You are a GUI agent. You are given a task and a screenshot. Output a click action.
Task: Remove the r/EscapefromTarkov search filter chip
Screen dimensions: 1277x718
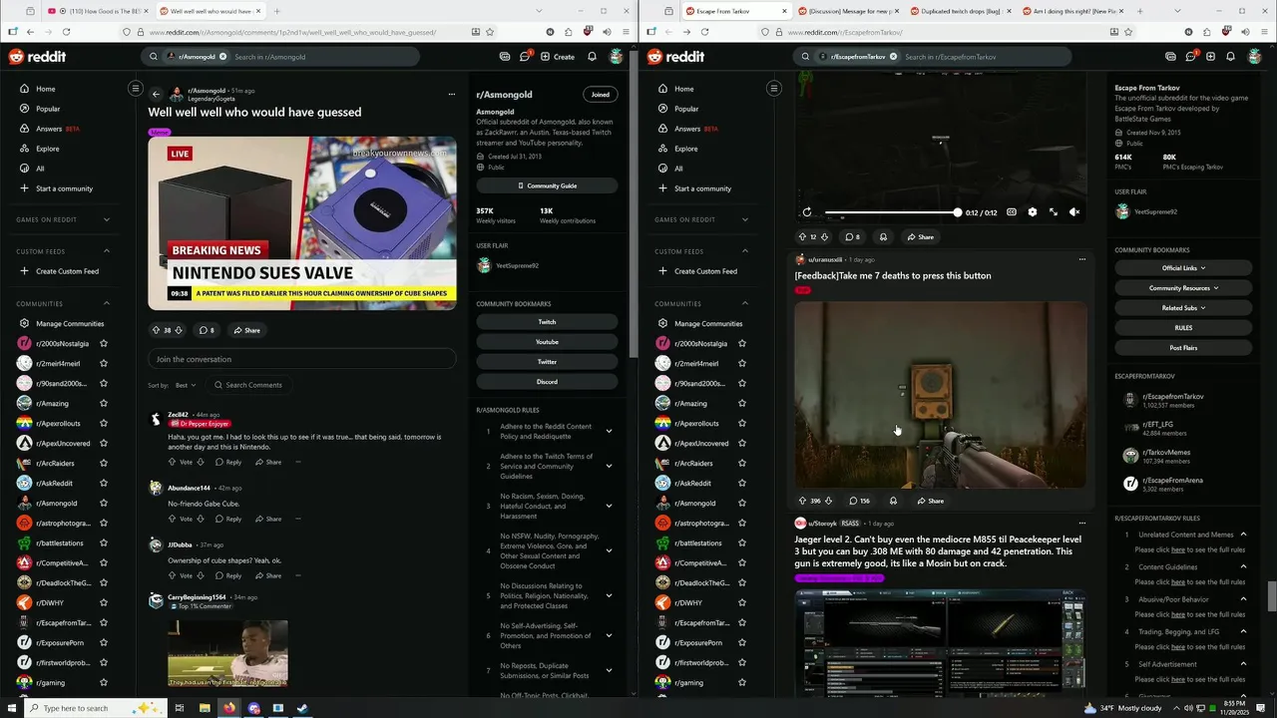tap(892, 57)
